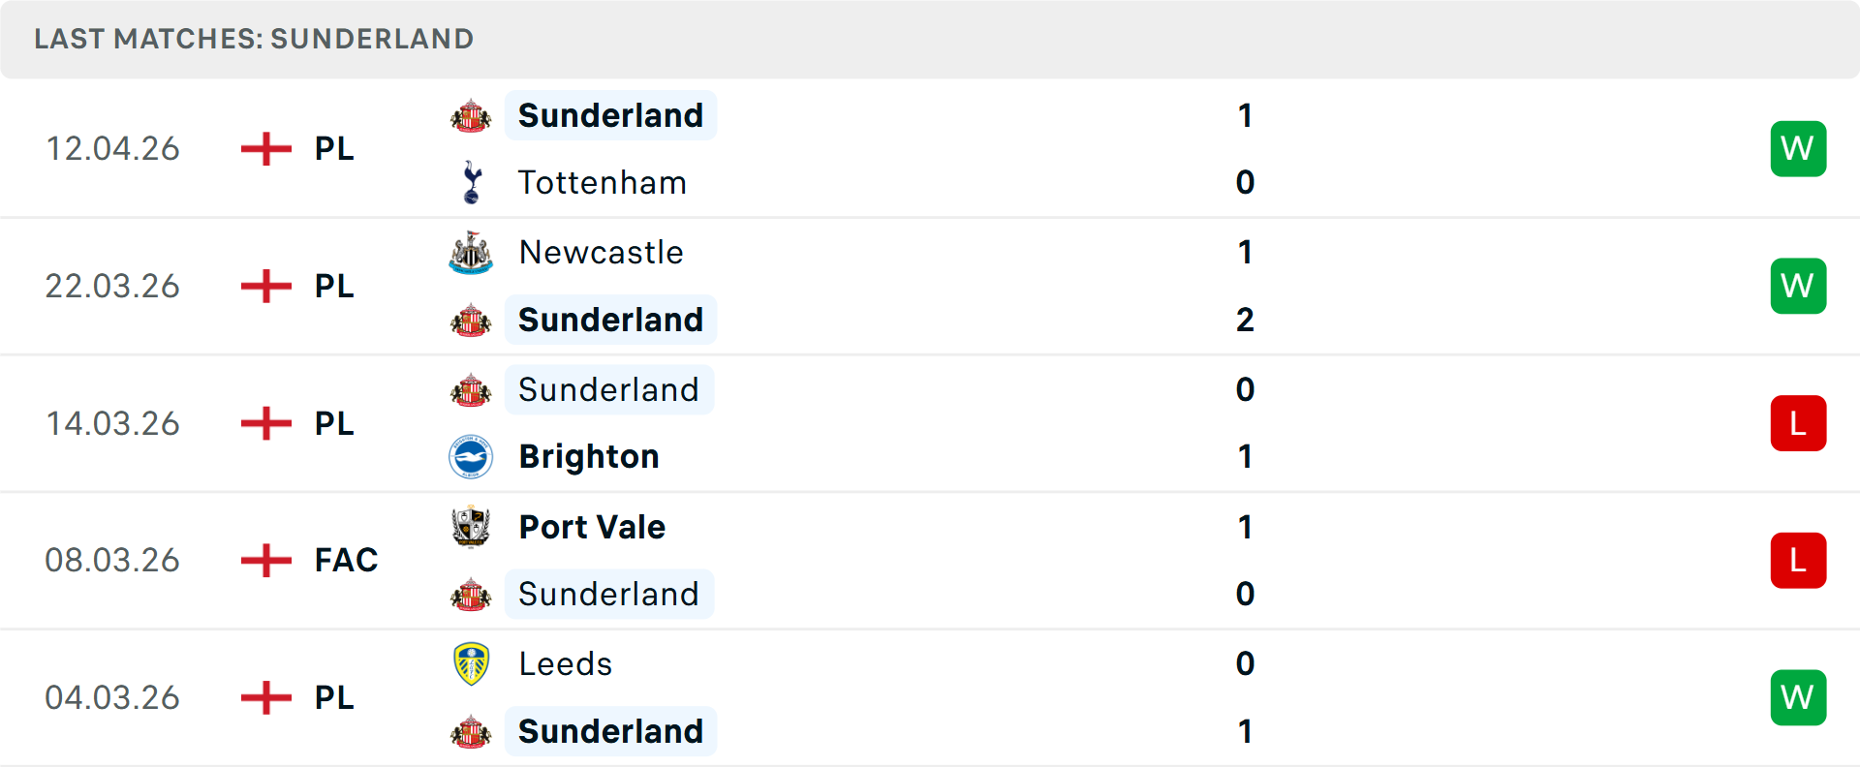Click the Brighton team name
Screen dimensions: 1860x767
(x=588, y=456)
